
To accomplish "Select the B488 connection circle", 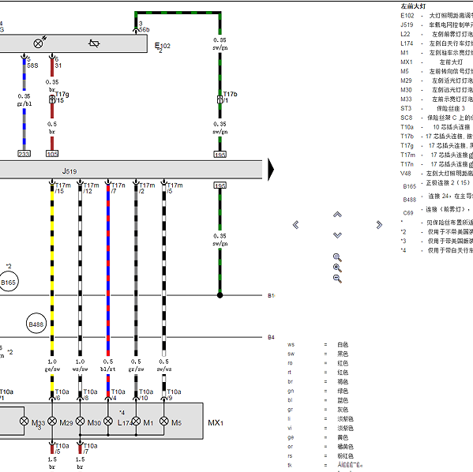I will (36, 324).
